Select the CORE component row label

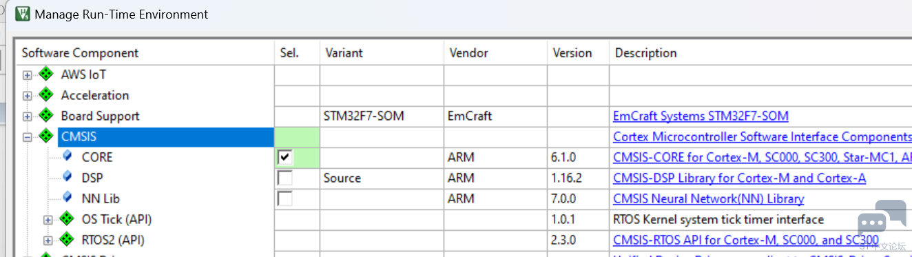[x=97, y=157]
